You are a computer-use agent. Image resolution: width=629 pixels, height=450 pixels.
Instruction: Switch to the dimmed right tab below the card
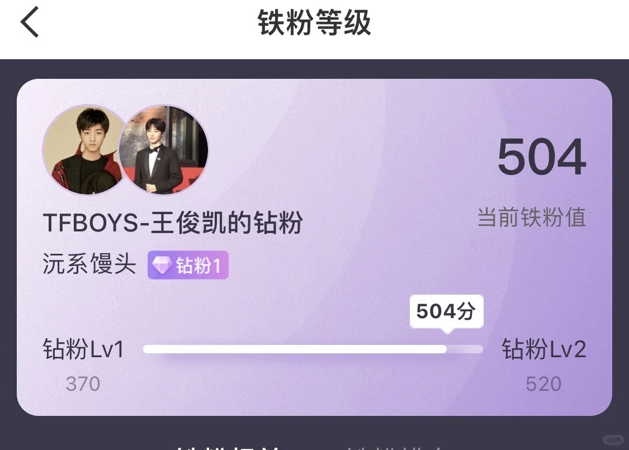click(x=395, y=447)
